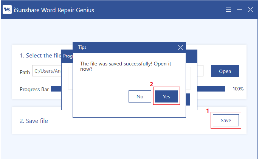Click the Open button next to Path
Screen dimensions: 259x160
click(x=225, y=71)
